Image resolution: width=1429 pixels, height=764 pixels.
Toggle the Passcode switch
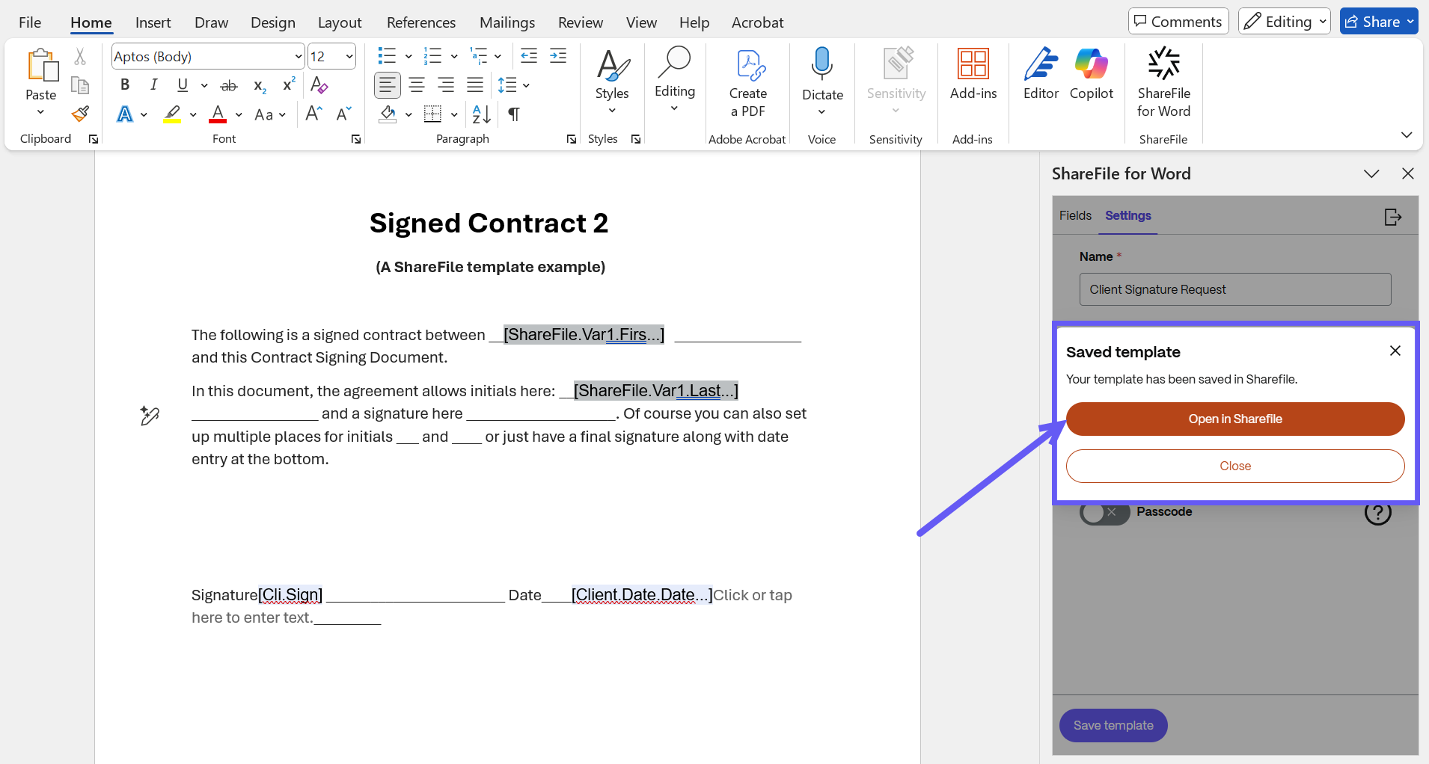[x=1104, y=512]
